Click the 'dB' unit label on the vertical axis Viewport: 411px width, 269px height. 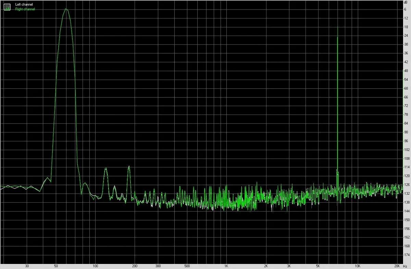[406, 3]
